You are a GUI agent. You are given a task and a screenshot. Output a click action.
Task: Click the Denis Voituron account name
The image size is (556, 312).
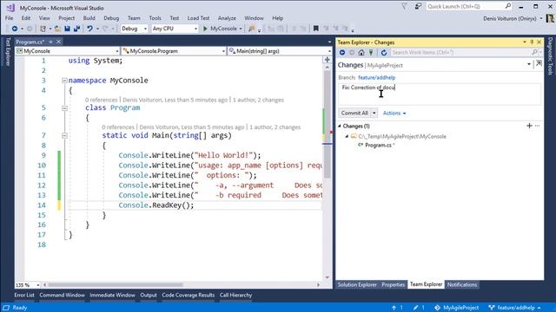(510, 18)
